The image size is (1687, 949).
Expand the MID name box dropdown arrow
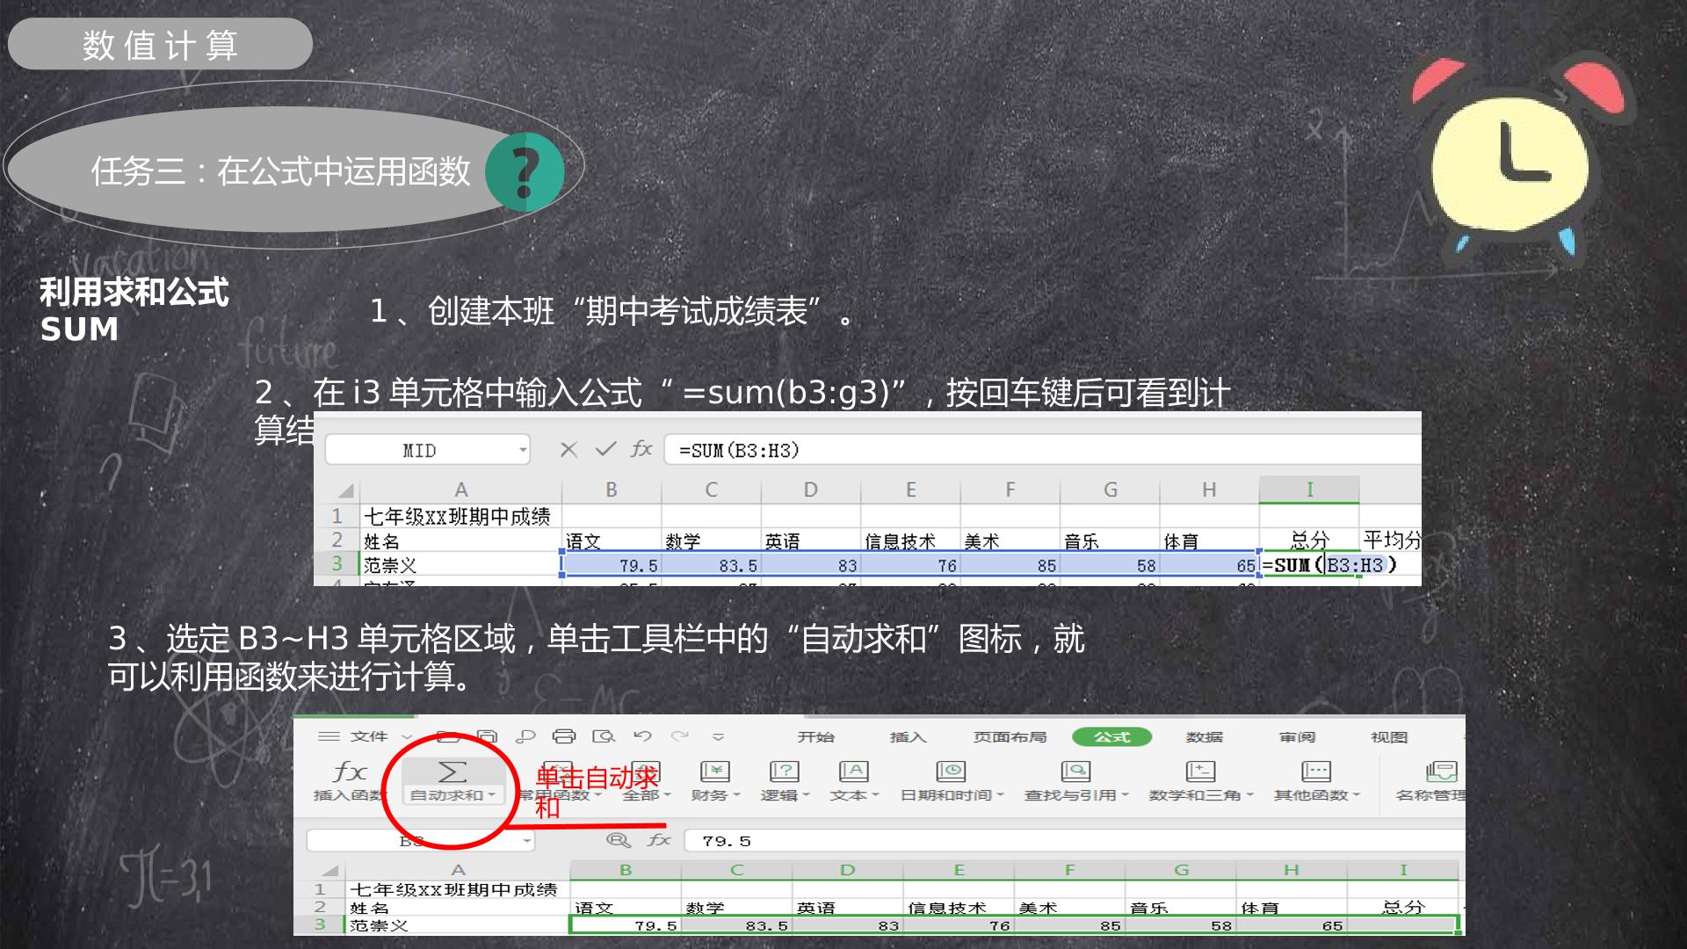pos(523,450)
